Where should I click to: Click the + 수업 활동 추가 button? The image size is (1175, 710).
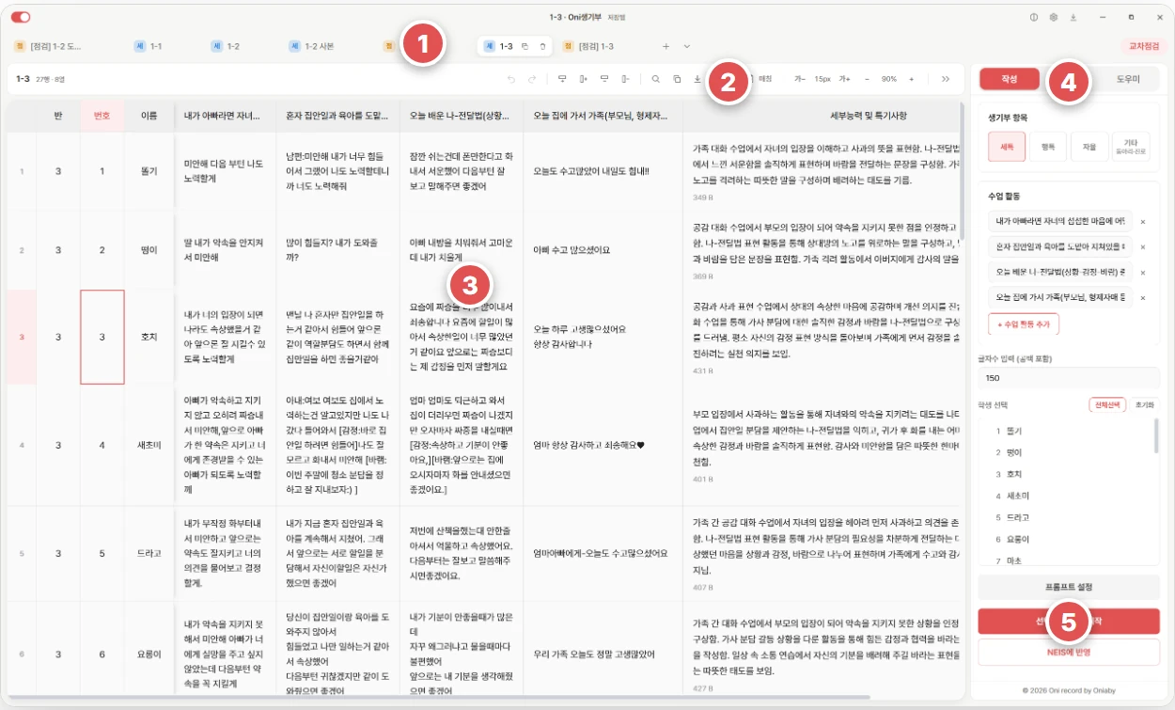(x=1024, y=323)
